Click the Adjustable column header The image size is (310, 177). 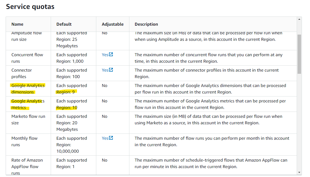(113, 24)
